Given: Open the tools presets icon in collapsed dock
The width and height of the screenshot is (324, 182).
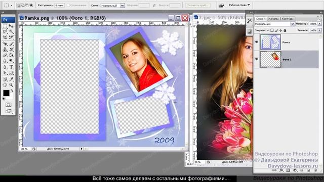Looking at the screenshot, I should pos(250,20).
